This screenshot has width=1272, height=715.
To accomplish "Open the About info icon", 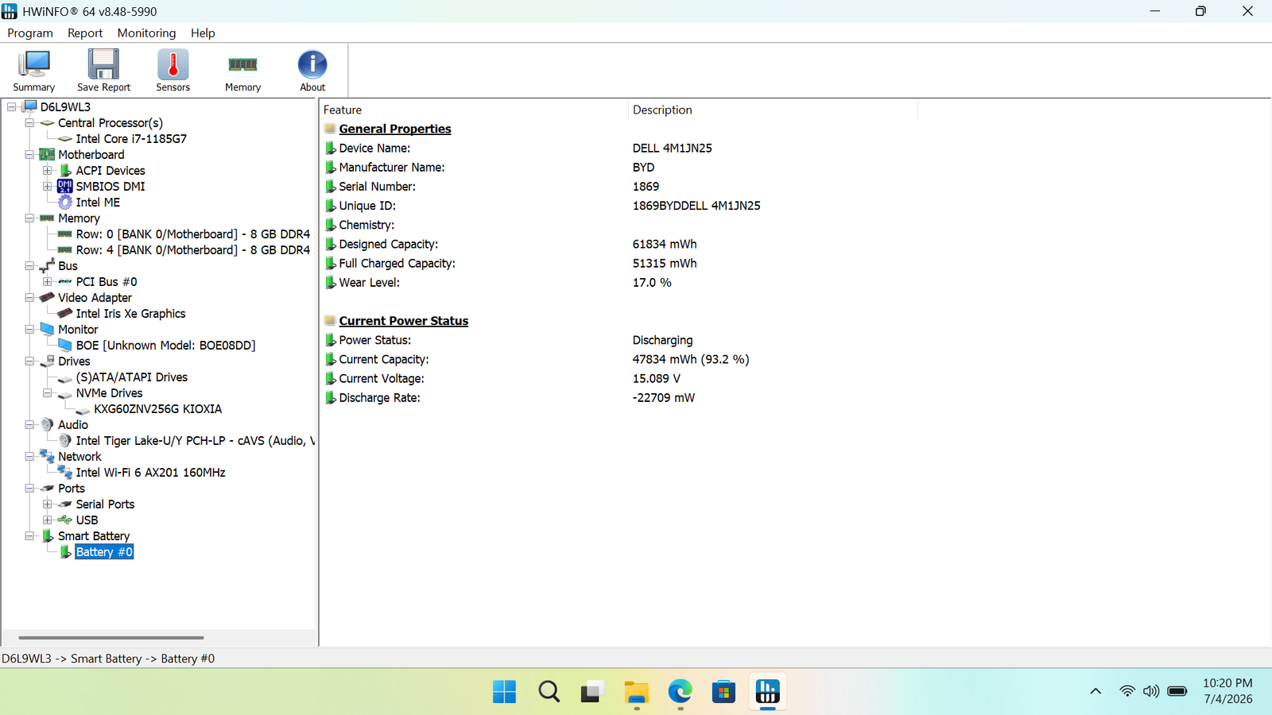I will click(312, 65).
